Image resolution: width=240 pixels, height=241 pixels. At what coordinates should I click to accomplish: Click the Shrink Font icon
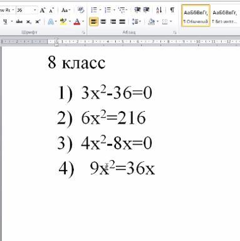pyautogui.click(x=51, y=10)
